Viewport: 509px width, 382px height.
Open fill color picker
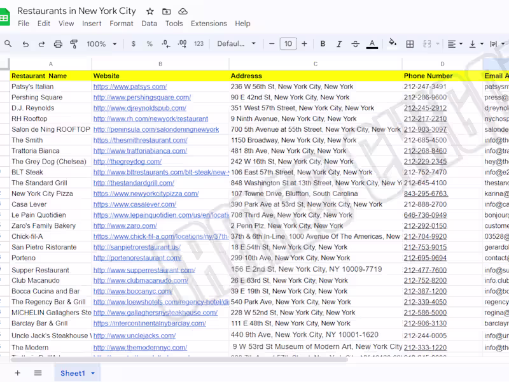[x=393, y=43]
